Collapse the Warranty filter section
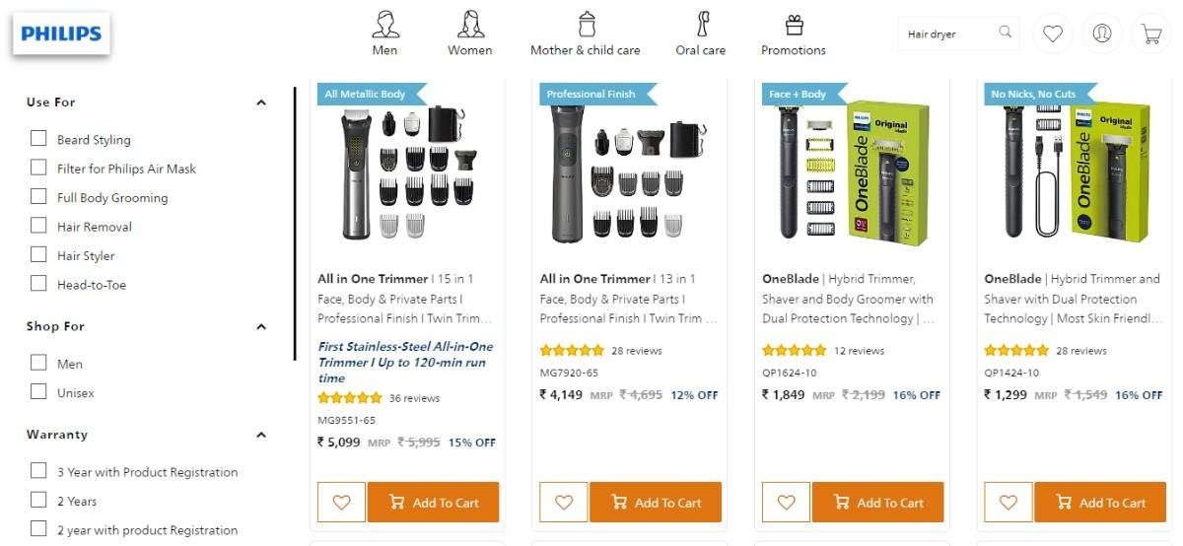The width and height of the screenshot is (1183, 546). pyautogui.click(x=261, y=435)
